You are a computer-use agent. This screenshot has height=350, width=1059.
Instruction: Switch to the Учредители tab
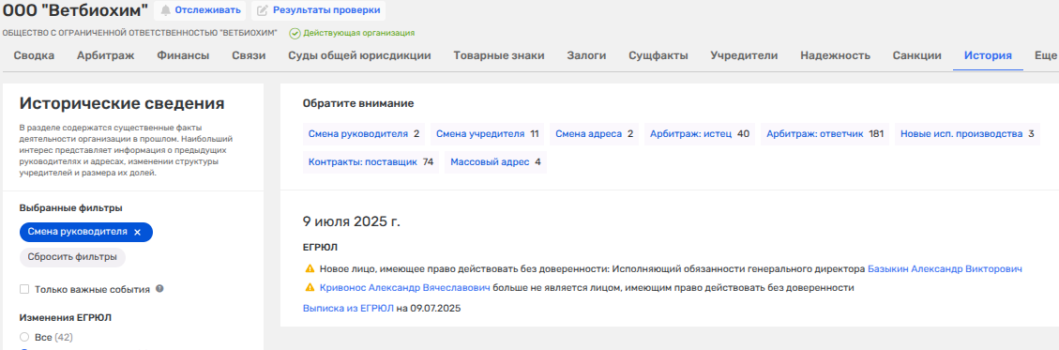744,56
